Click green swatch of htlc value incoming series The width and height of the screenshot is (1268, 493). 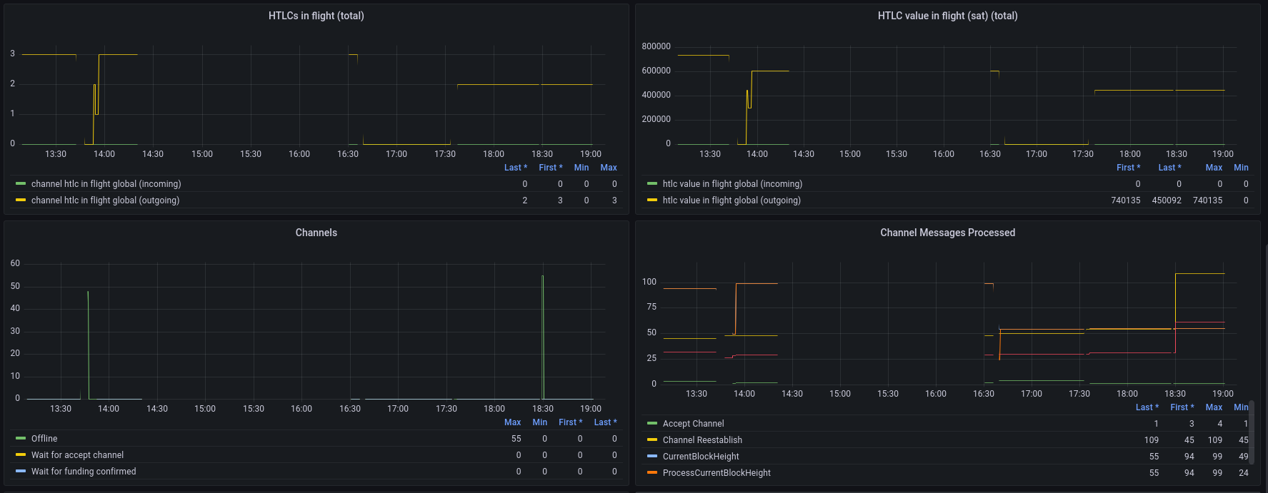(652, 184)
